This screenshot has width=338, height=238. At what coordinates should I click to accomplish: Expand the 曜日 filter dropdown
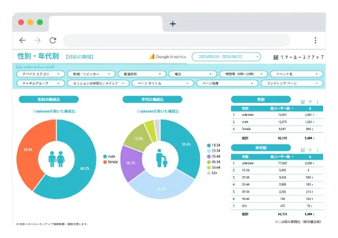pos(193,74)
